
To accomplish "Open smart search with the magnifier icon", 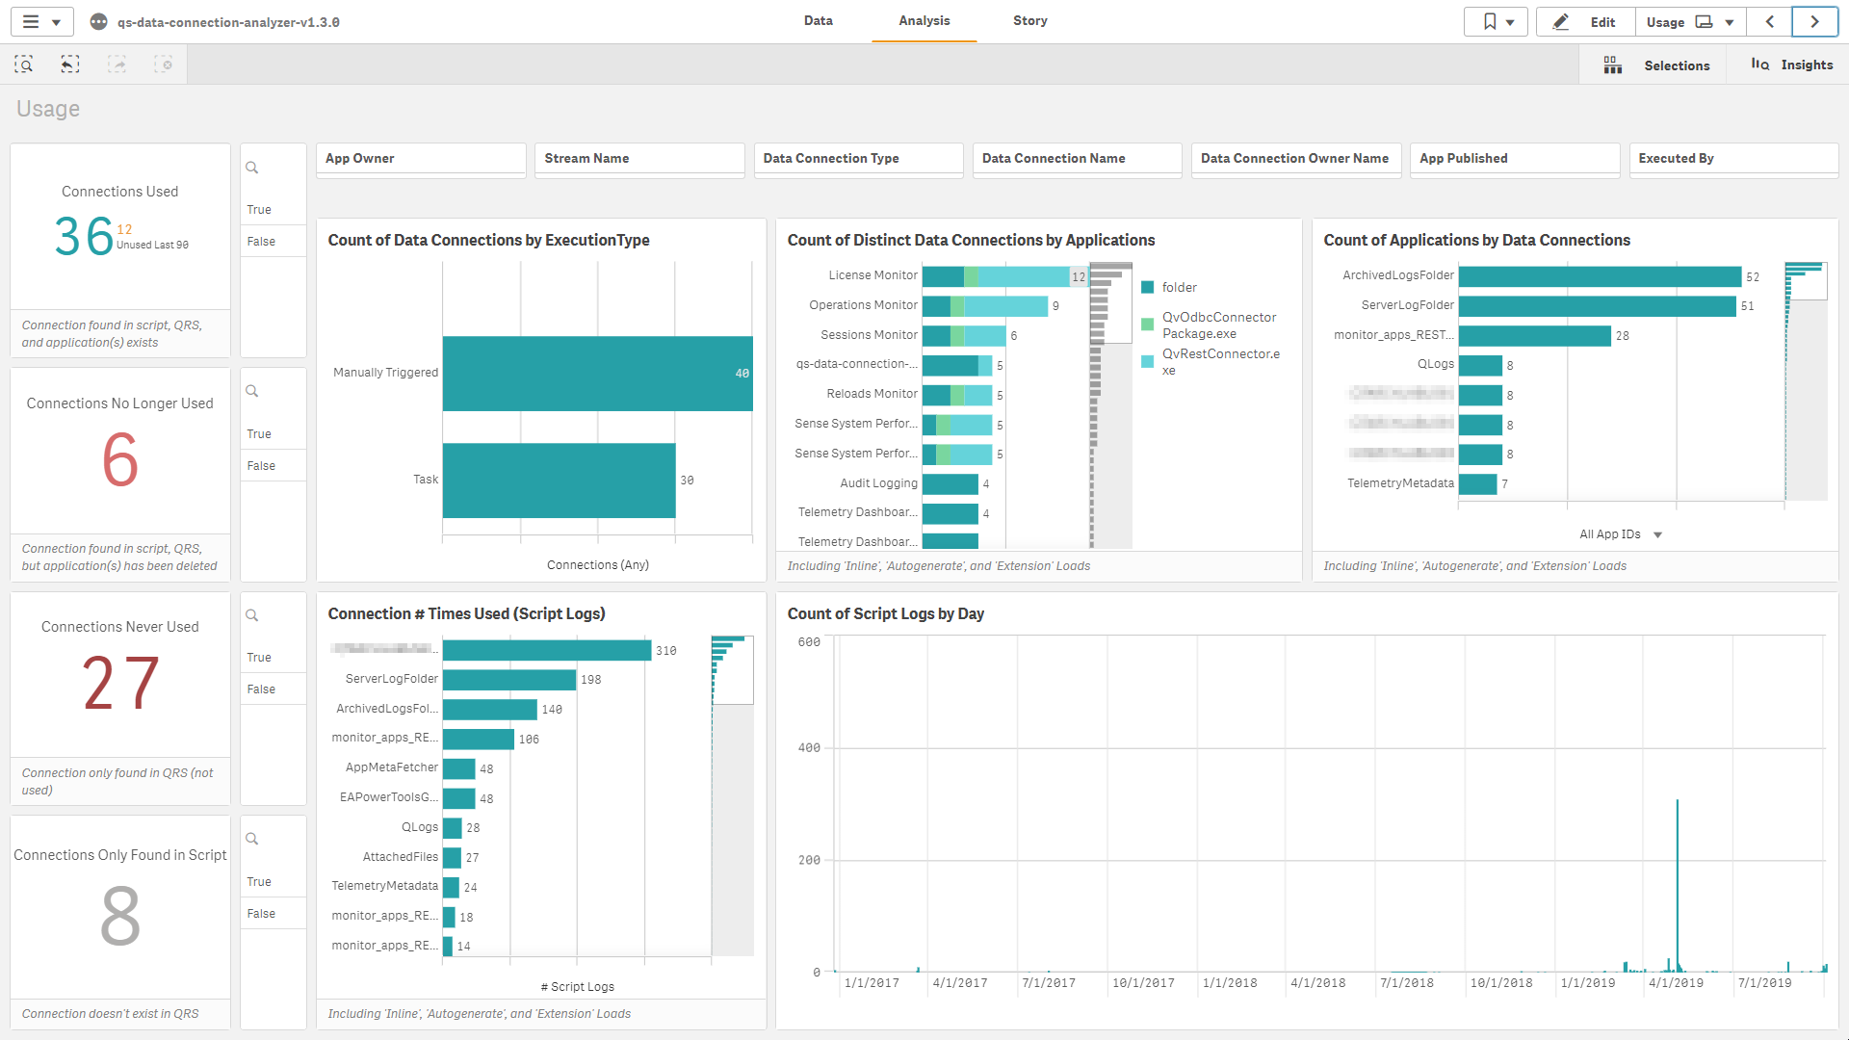I will (x=24, y=64).
